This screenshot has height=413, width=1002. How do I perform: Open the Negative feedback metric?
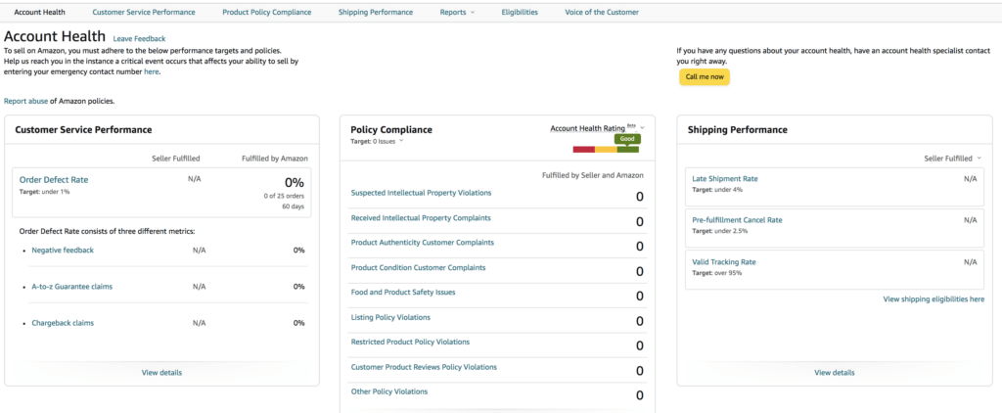pos(63,250)
